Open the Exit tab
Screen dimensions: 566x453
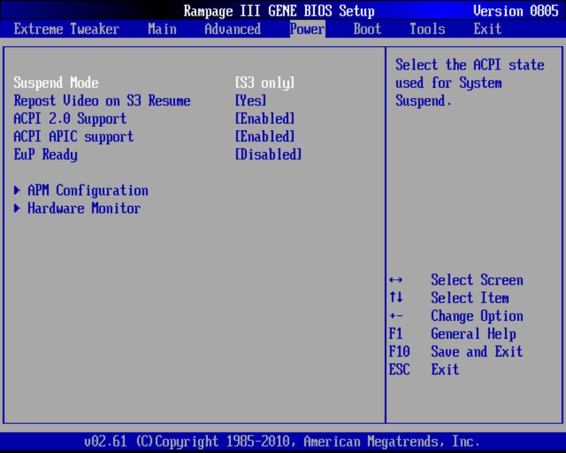pos(487,29)
